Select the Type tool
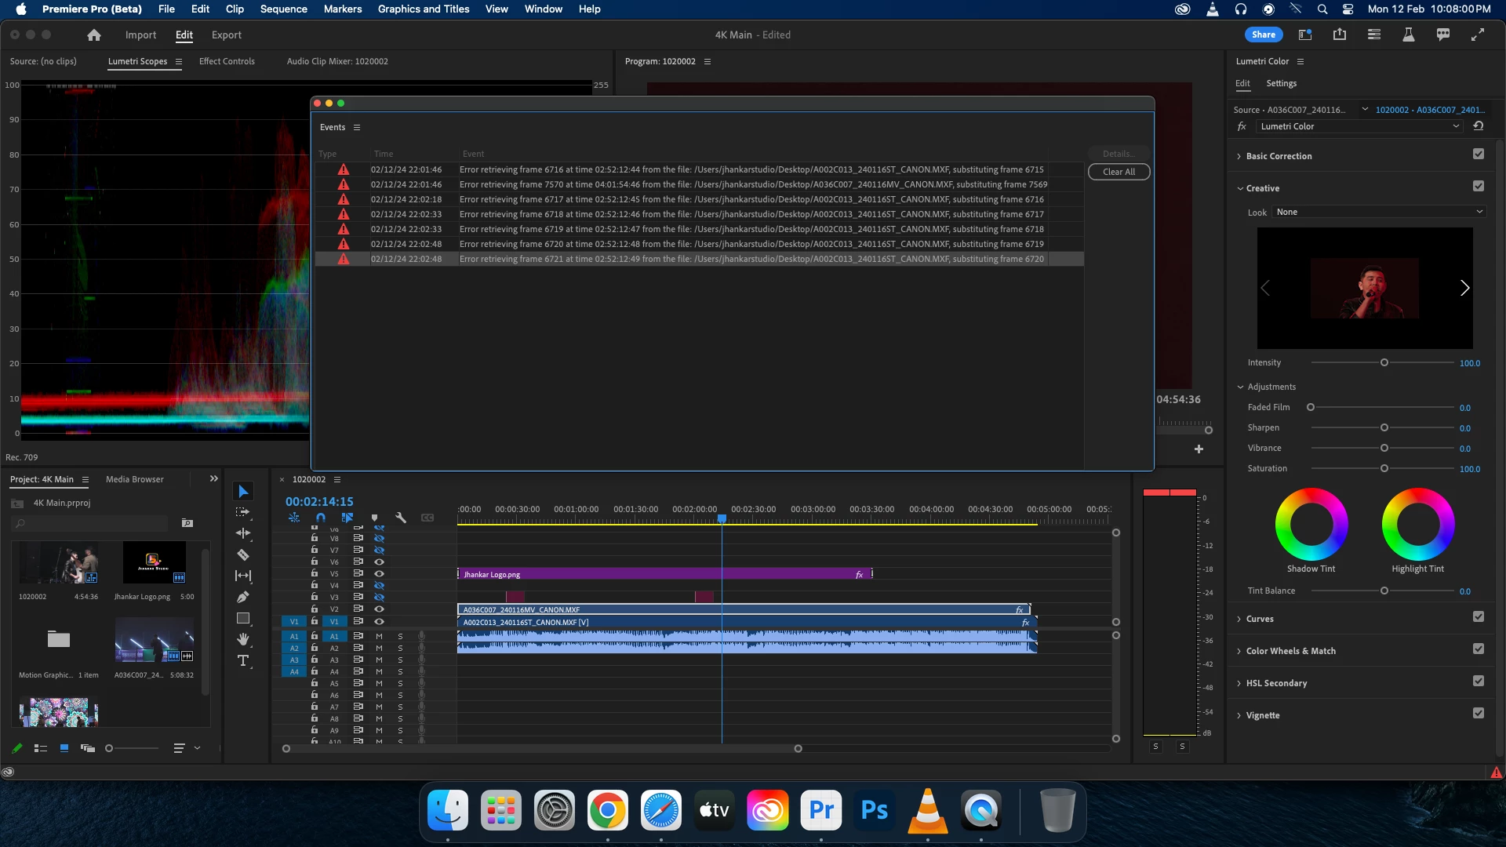 point(243,660)
